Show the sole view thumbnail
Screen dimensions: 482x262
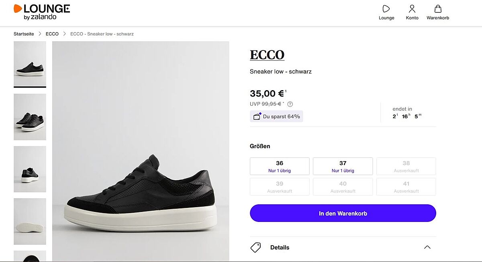(x=30, y=221)
